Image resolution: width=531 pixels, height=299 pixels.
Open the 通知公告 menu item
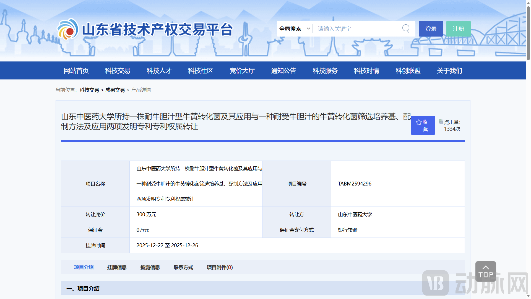click(283, 71)
